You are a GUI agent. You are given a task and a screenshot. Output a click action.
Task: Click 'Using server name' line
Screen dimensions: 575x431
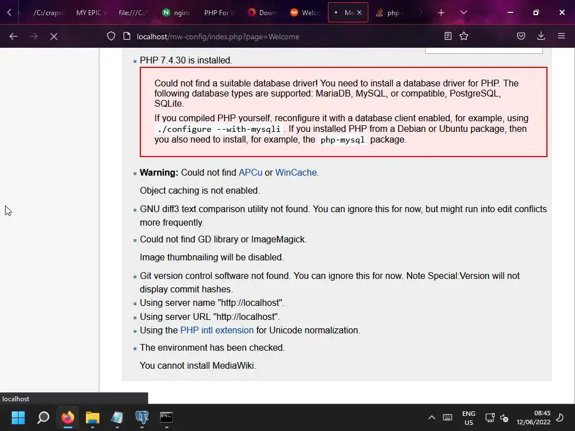tap(212, 302)
